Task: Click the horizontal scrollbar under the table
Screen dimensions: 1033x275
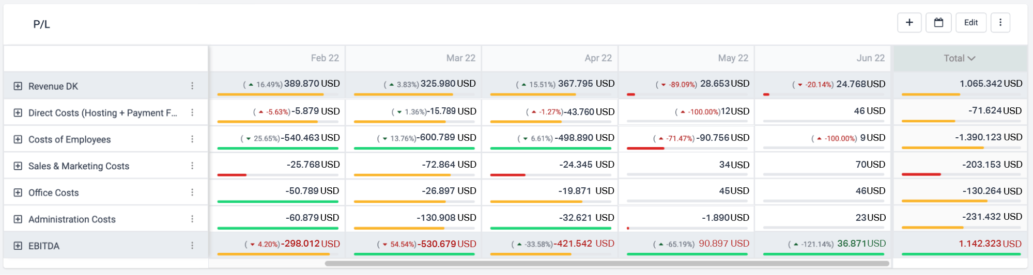Action: pyautogui.click(x=607, y=264)
